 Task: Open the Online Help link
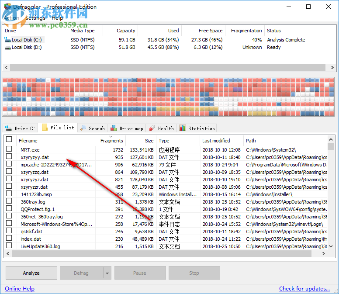(20, 289)
